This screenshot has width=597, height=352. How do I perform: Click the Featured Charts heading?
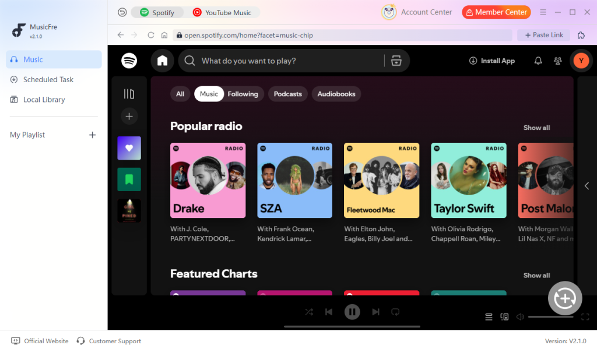tap(213, 274)
